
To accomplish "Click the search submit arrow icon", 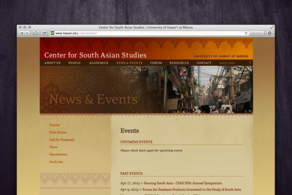I will 250,63.
